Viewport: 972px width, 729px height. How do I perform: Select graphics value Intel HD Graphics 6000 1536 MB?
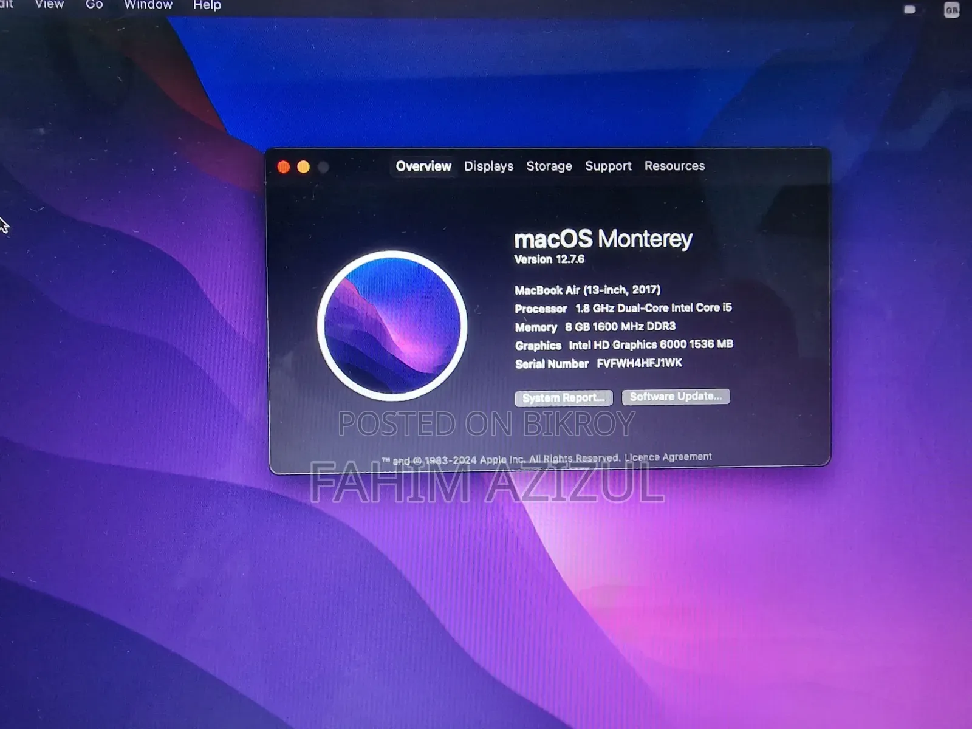651,344
